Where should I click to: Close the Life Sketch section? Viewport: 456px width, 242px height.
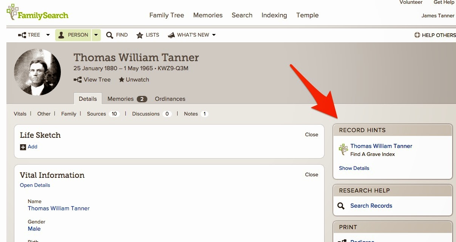(312, 134)
